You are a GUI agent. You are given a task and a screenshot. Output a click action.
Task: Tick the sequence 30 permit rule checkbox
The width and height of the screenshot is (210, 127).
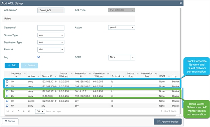(x=7, y=101)
